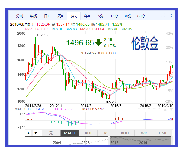This screenshot has height=155, width=183.
Task: Click the MACD: 52.17 value
Action: pyautogui.click(x=93, y=109)
